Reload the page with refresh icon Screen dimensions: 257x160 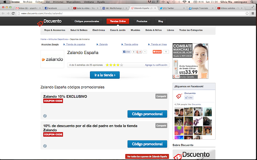13,14
